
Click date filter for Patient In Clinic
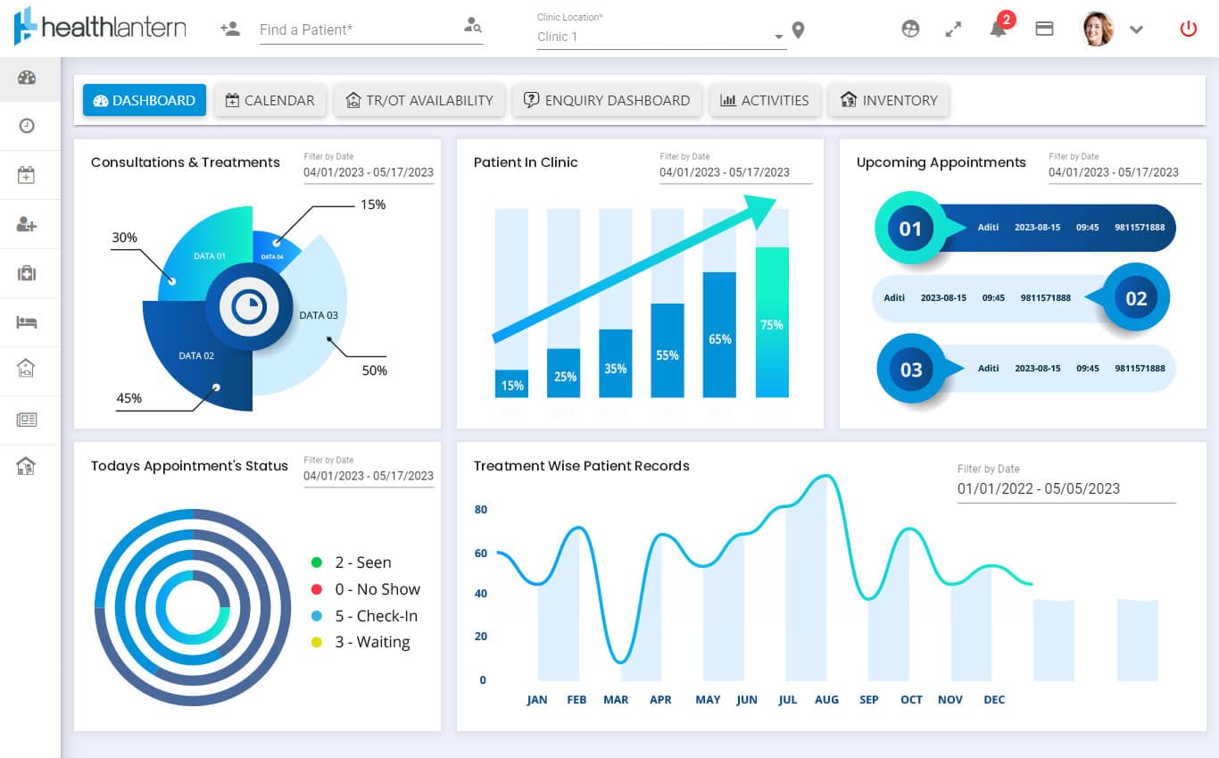tap(735, 172)
